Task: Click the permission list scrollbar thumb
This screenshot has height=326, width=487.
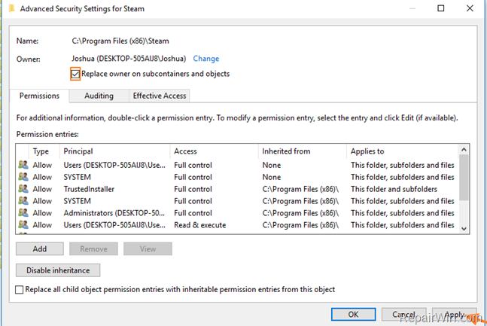Action: pos(464,178)
